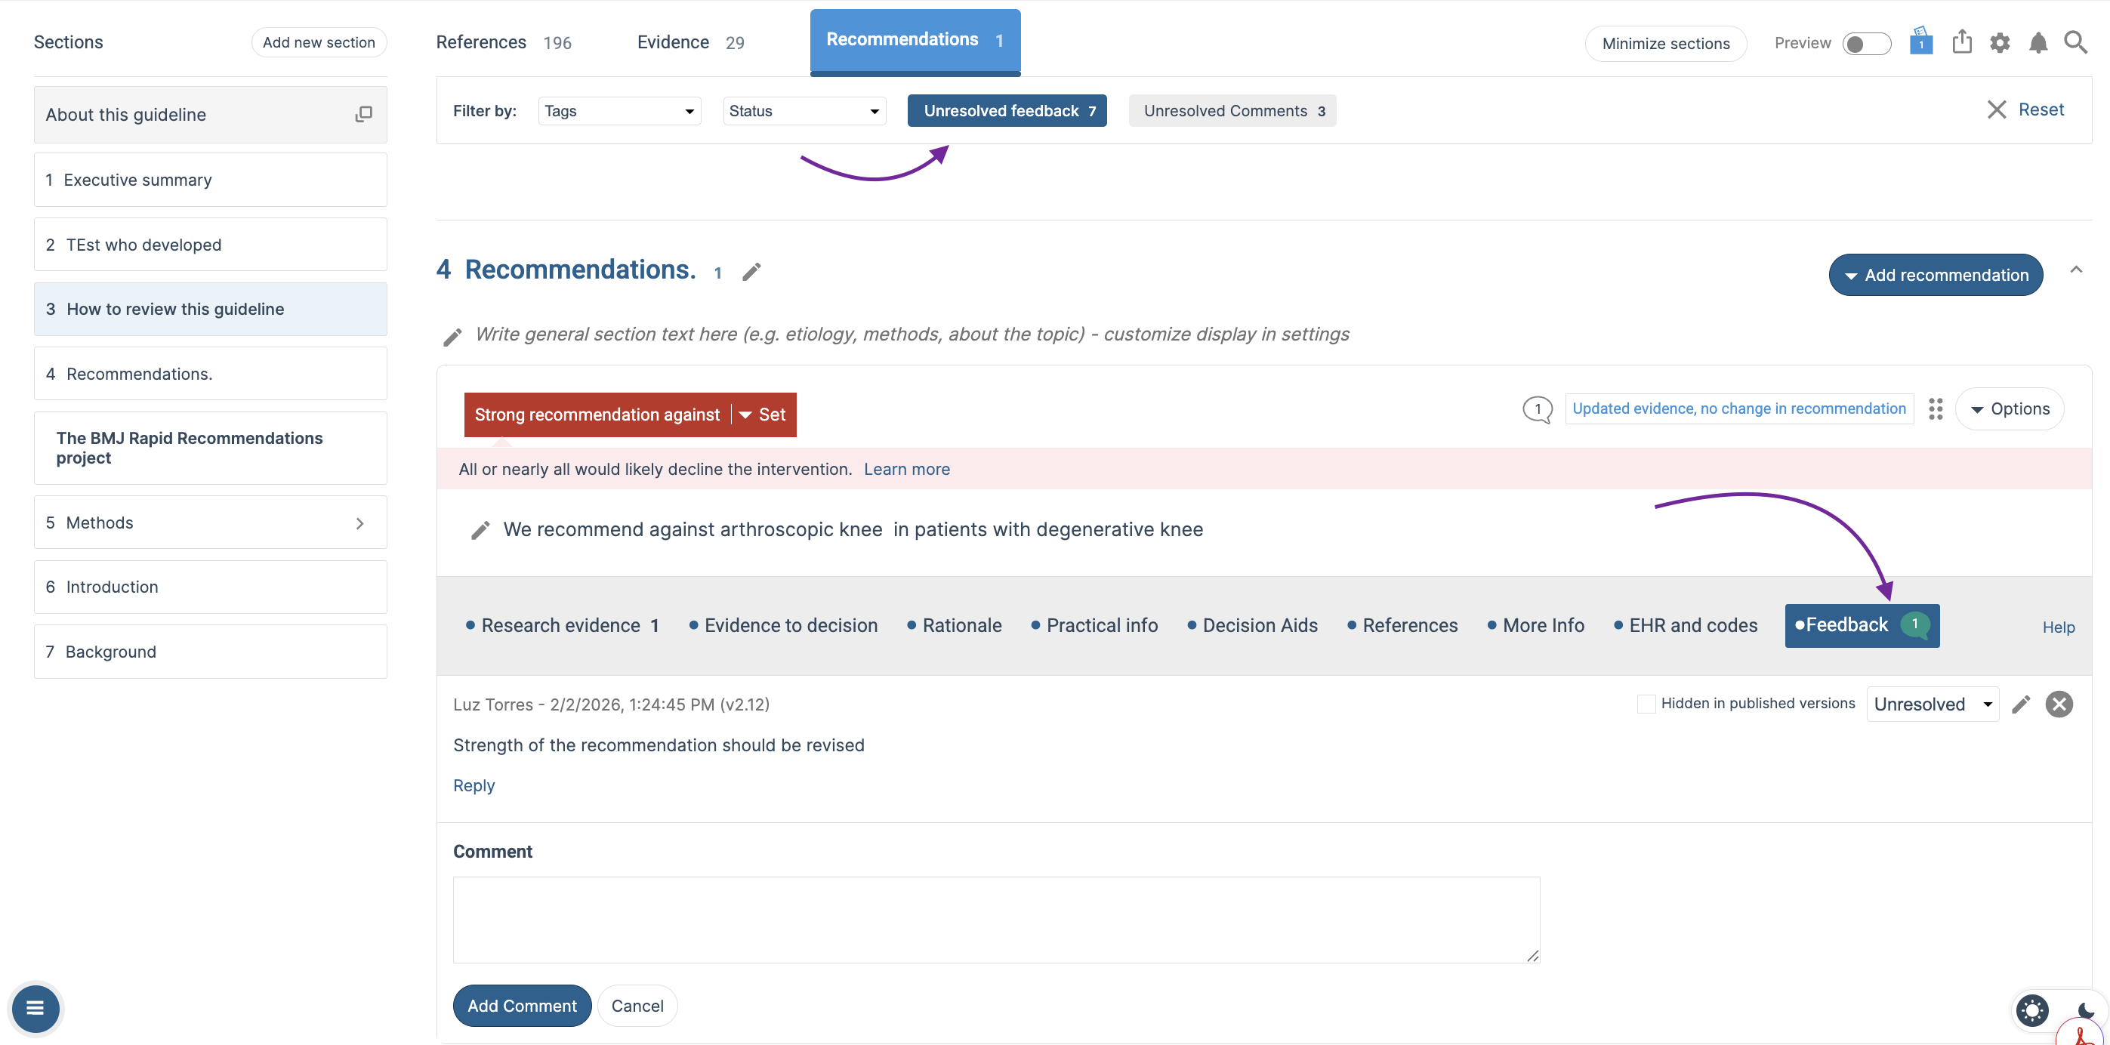Screen dimensions: 2110x1045
Task: Open the Decision Aids tab
Action: tap(1252, 626)
